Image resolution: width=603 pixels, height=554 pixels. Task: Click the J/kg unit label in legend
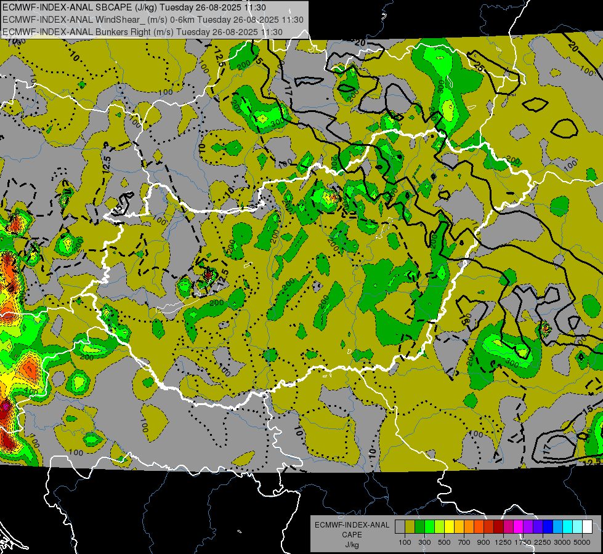pyautogui.click(x=352, y=545)
